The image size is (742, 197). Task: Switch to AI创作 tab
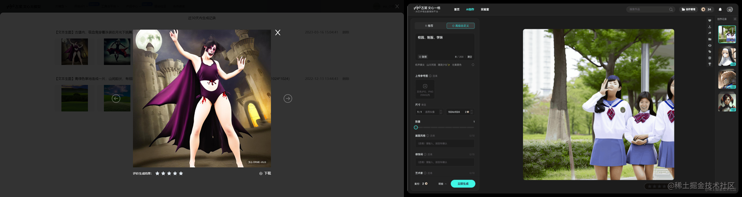tap(470, 9)
